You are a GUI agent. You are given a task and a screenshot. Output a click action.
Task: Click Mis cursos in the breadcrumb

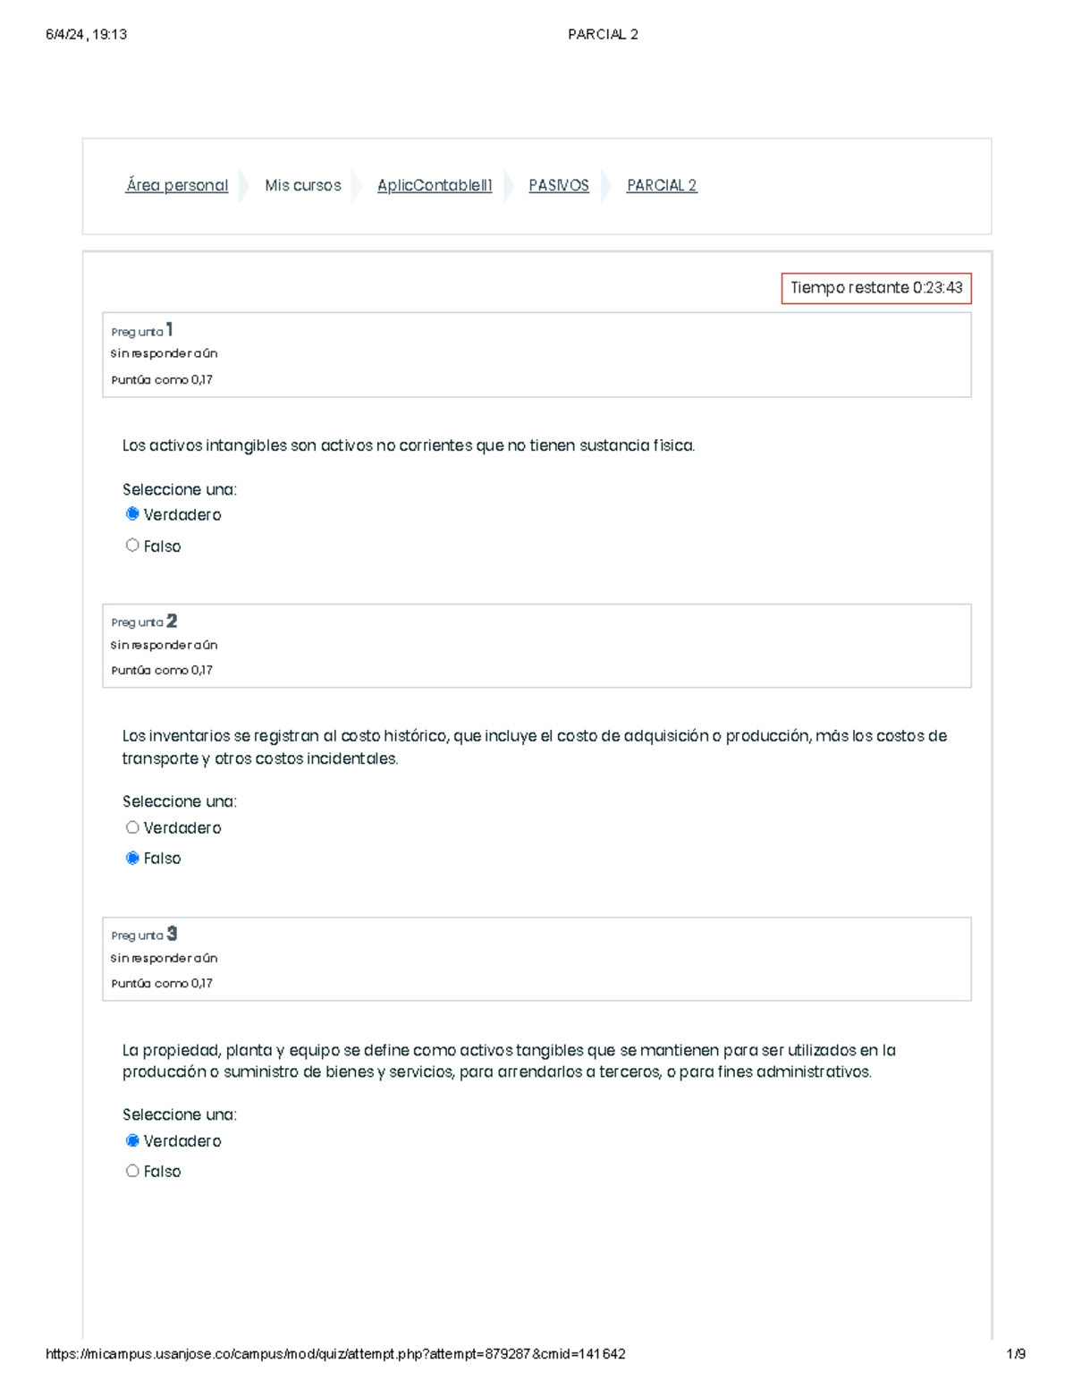(x=302, y=186)
